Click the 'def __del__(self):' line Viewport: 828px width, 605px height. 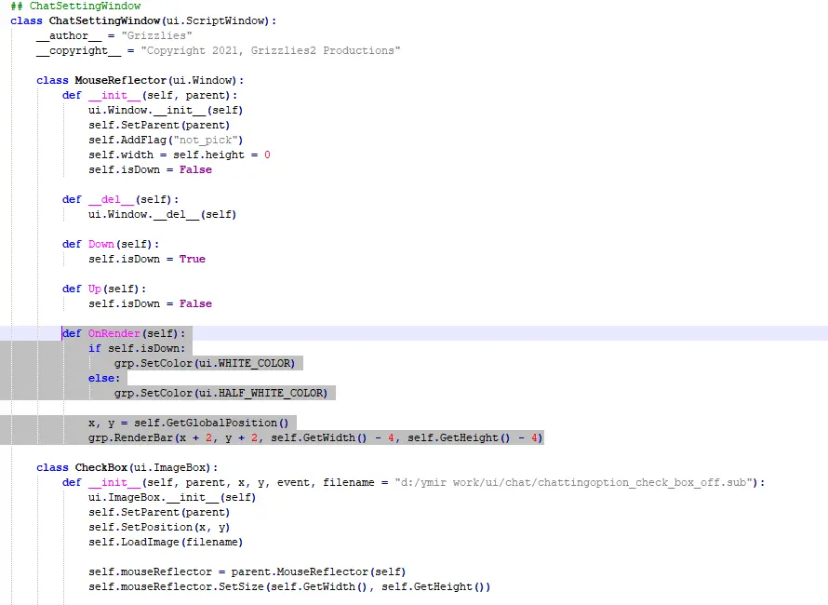coord(120,199)
